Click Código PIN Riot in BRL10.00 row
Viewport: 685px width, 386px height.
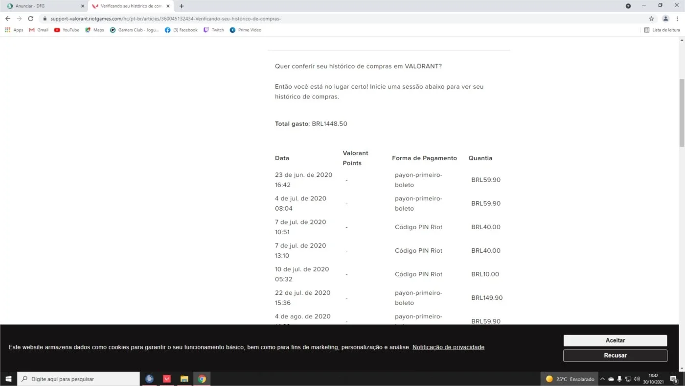click(418, 274)
